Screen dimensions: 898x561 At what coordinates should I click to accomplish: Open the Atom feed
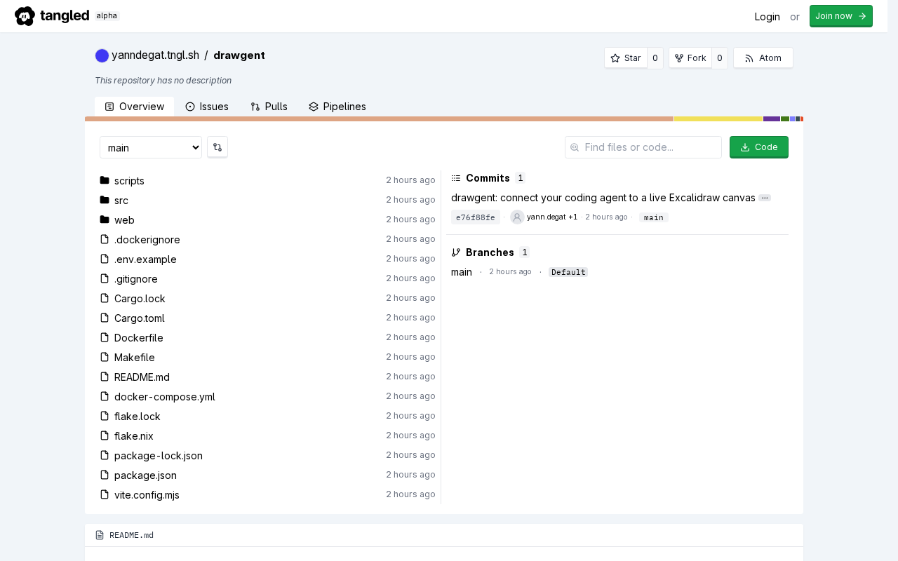click(x=763, y=58)
